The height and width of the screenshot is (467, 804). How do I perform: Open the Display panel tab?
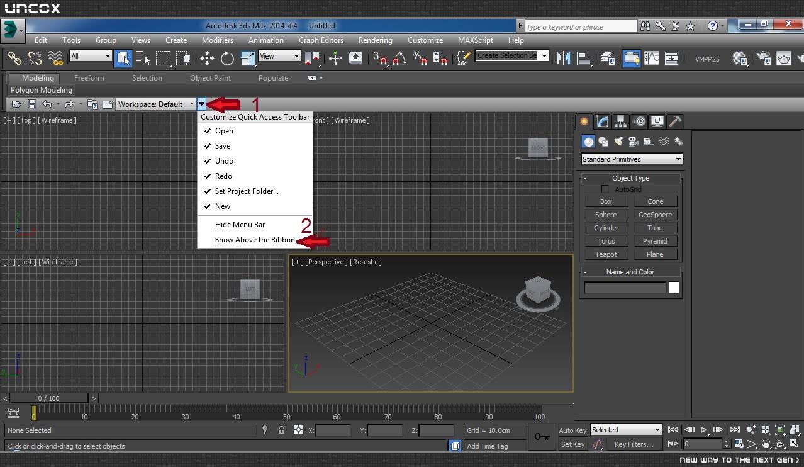click(x=657, y=121)
